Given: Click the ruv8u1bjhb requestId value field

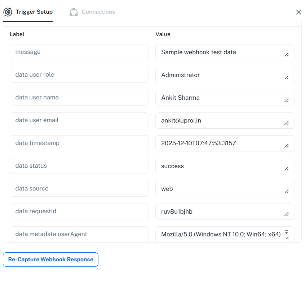Looking at the screenshot, I should click(220, 211).
